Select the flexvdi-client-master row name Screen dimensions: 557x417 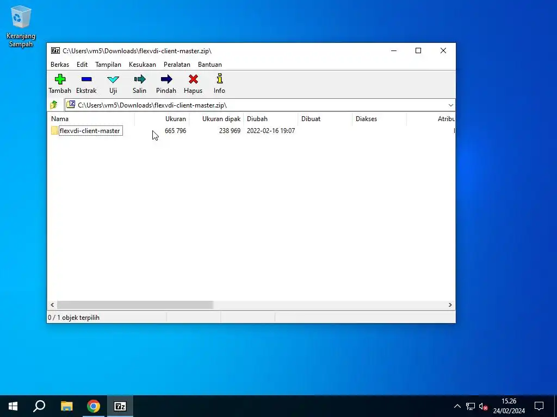coord(90,131)
